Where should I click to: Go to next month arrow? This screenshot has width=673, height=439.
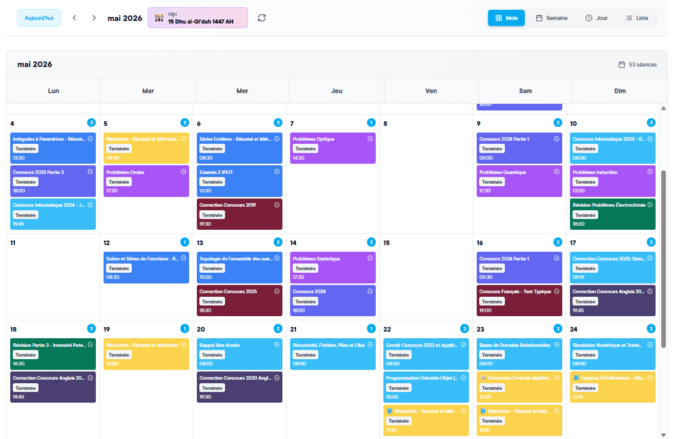pos(94,18)
